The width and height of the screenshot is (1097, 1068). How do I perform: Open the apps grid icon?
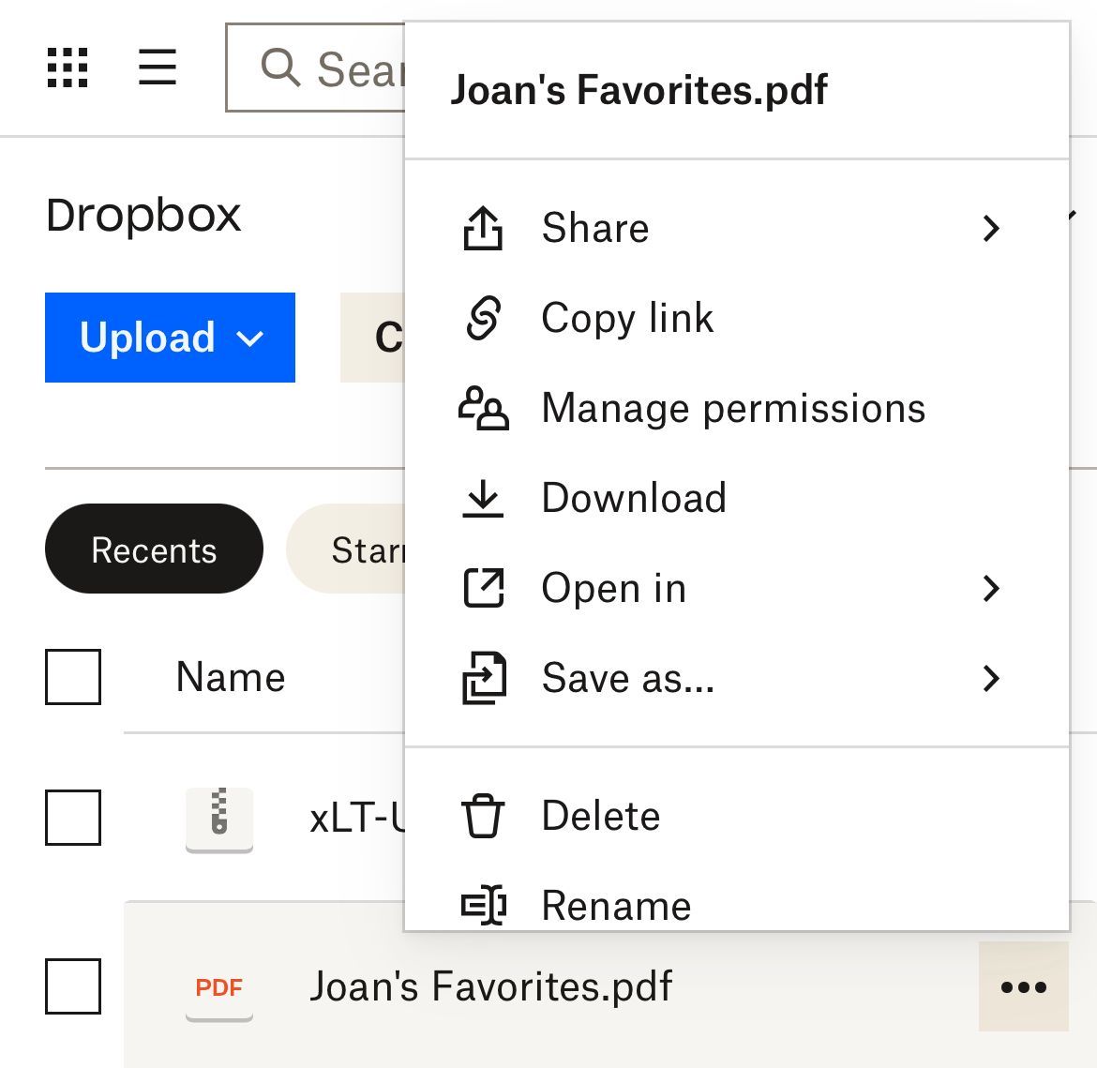tap(68, 68)
